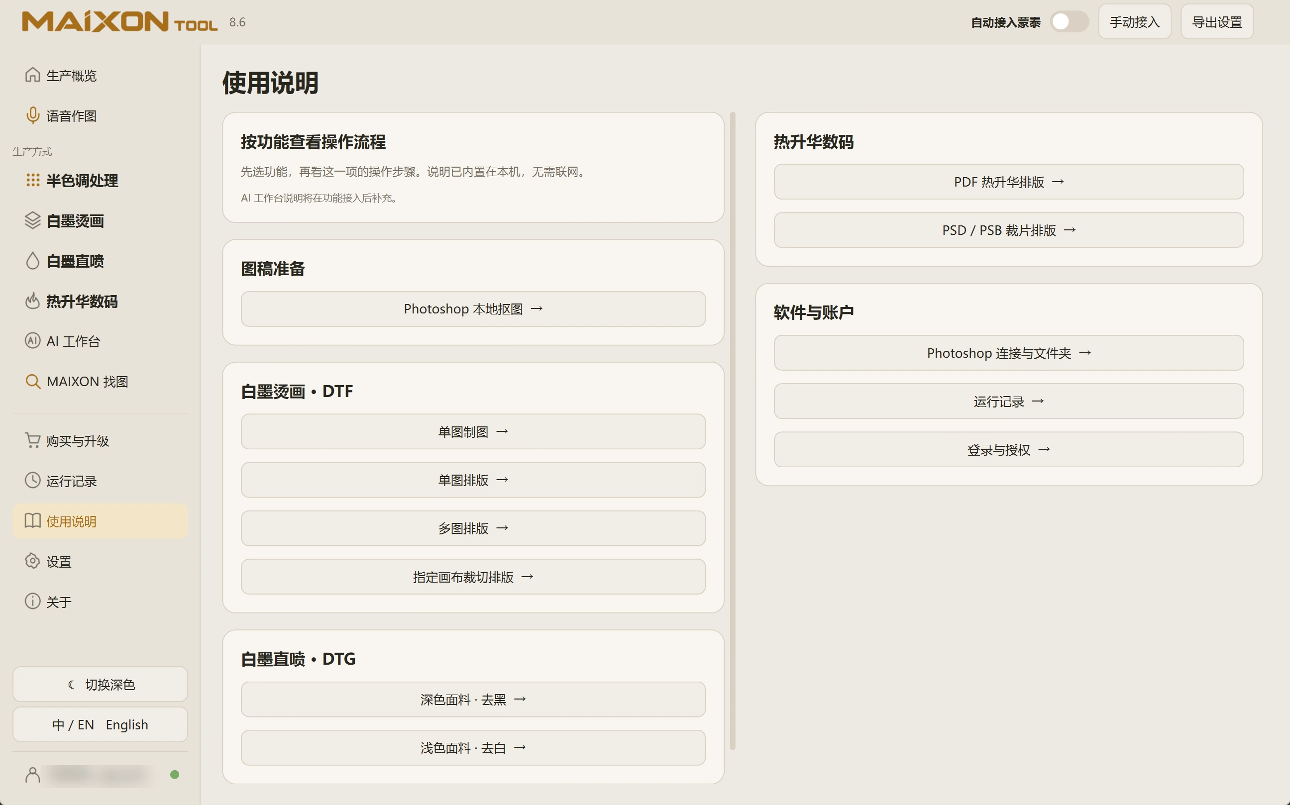1290x805 pixels.
Task: Click the 手动接入 button
Action: point(1135,22)
